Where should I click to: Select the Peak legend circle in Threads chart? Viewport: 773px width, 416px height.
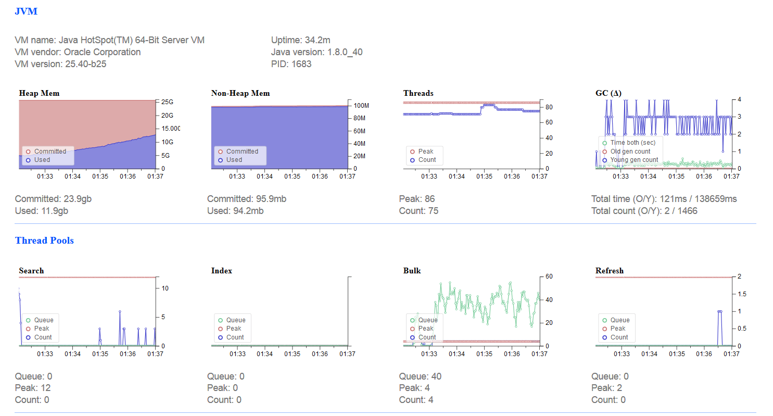412,152
